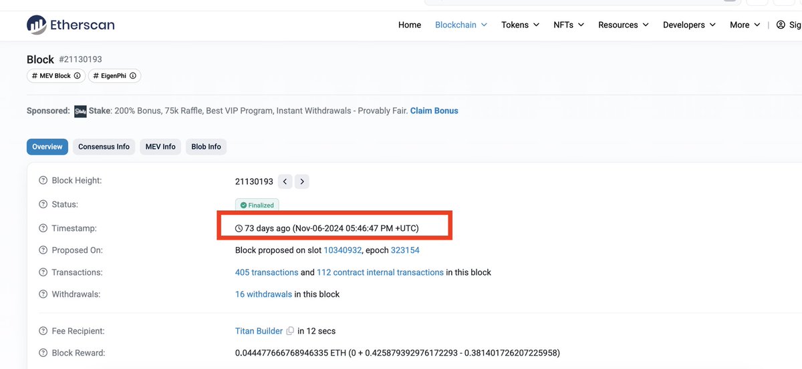Click the info icon on MEV Block tag
802x369 pixels.
click(x=77, y=75)
